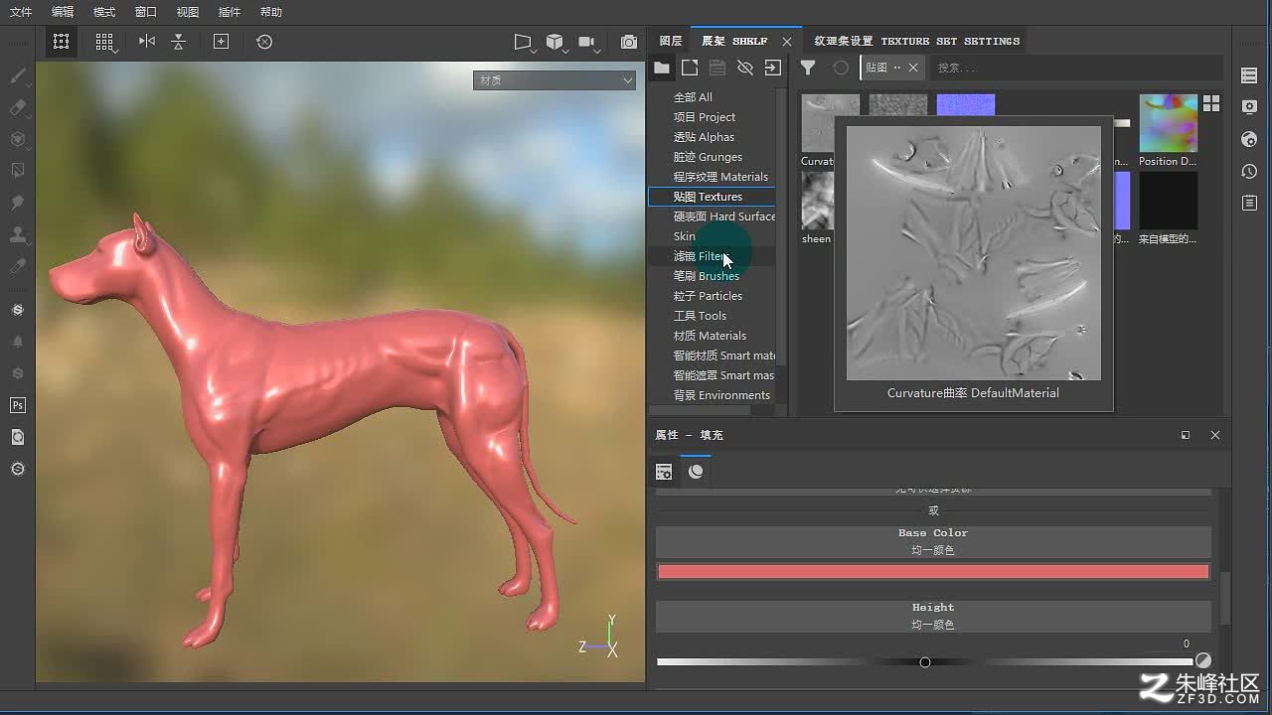Select the Eraser tool

[x=18, y=107]
